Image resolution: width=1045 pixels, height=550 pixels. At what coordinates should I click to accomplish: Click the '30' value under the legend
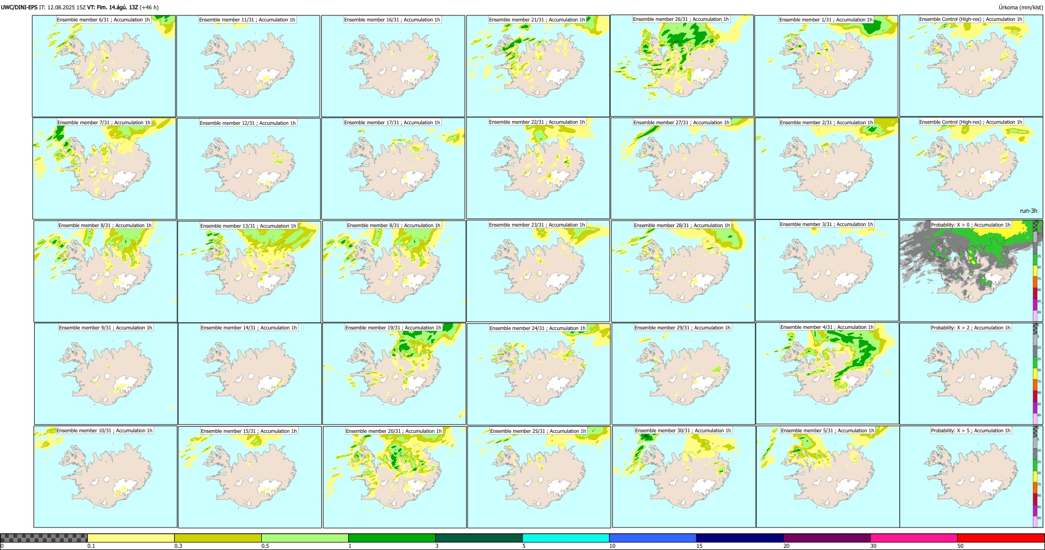click(873, 546)
